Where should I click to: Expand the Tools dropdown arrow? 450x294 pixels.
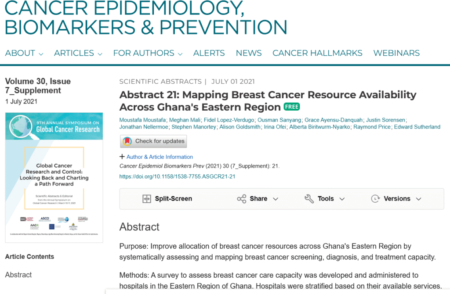tap(342, 199)
